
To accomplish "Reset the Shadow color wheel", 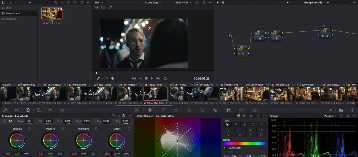I will pos(29,129).
